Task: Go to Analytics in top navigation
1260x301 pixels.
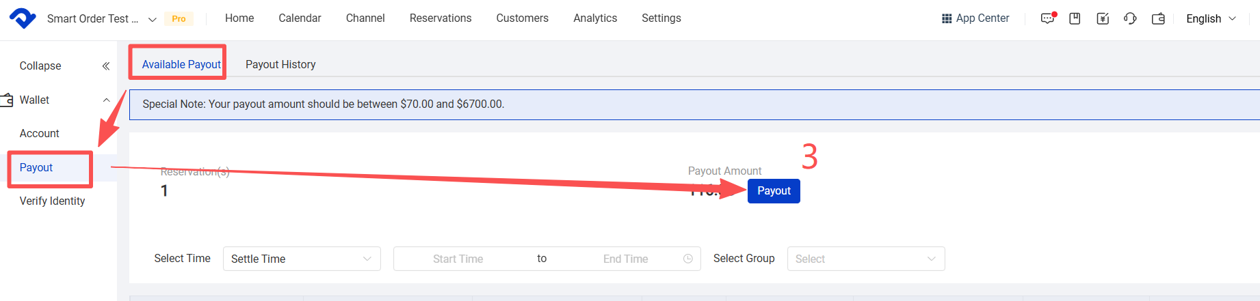Action: coord(595,18)
